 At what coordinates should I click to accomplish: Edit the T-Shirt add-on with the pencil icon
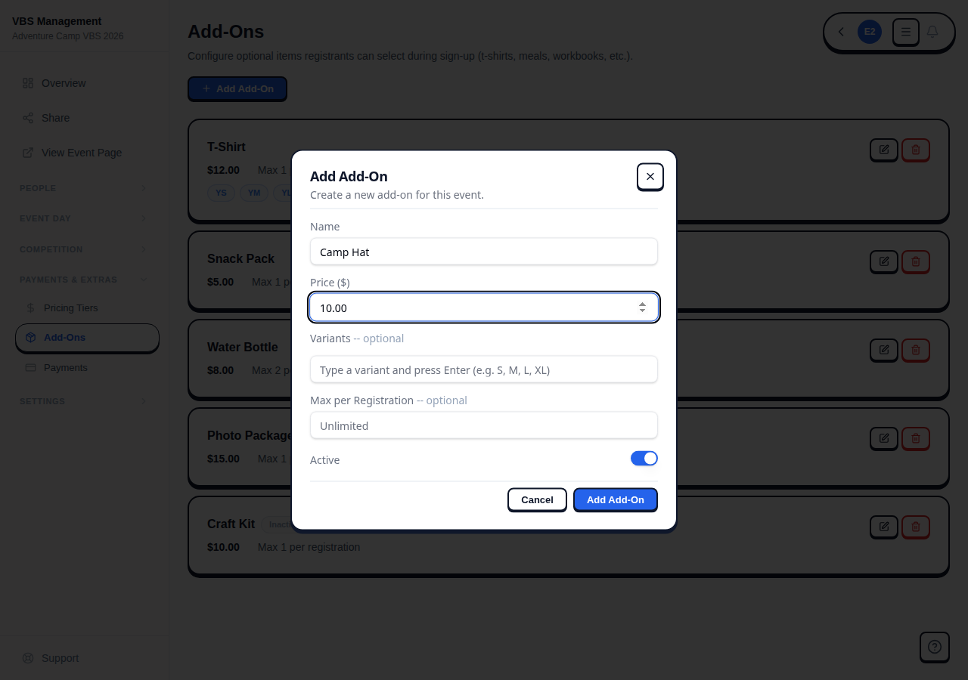884,150
